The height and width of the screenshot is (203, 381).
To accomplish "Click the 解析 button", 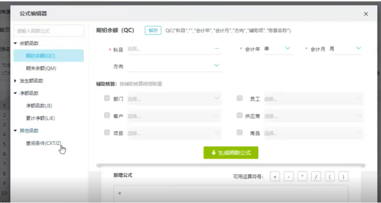I will (153, 30).
